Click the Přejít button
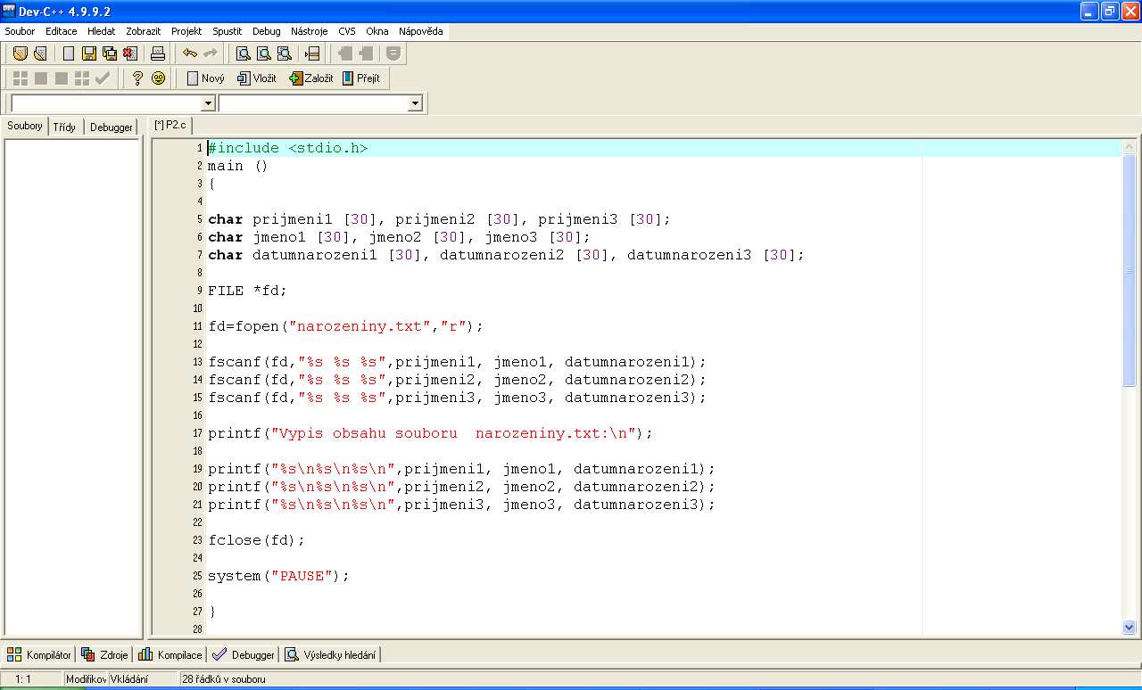 tap(361, 78)
